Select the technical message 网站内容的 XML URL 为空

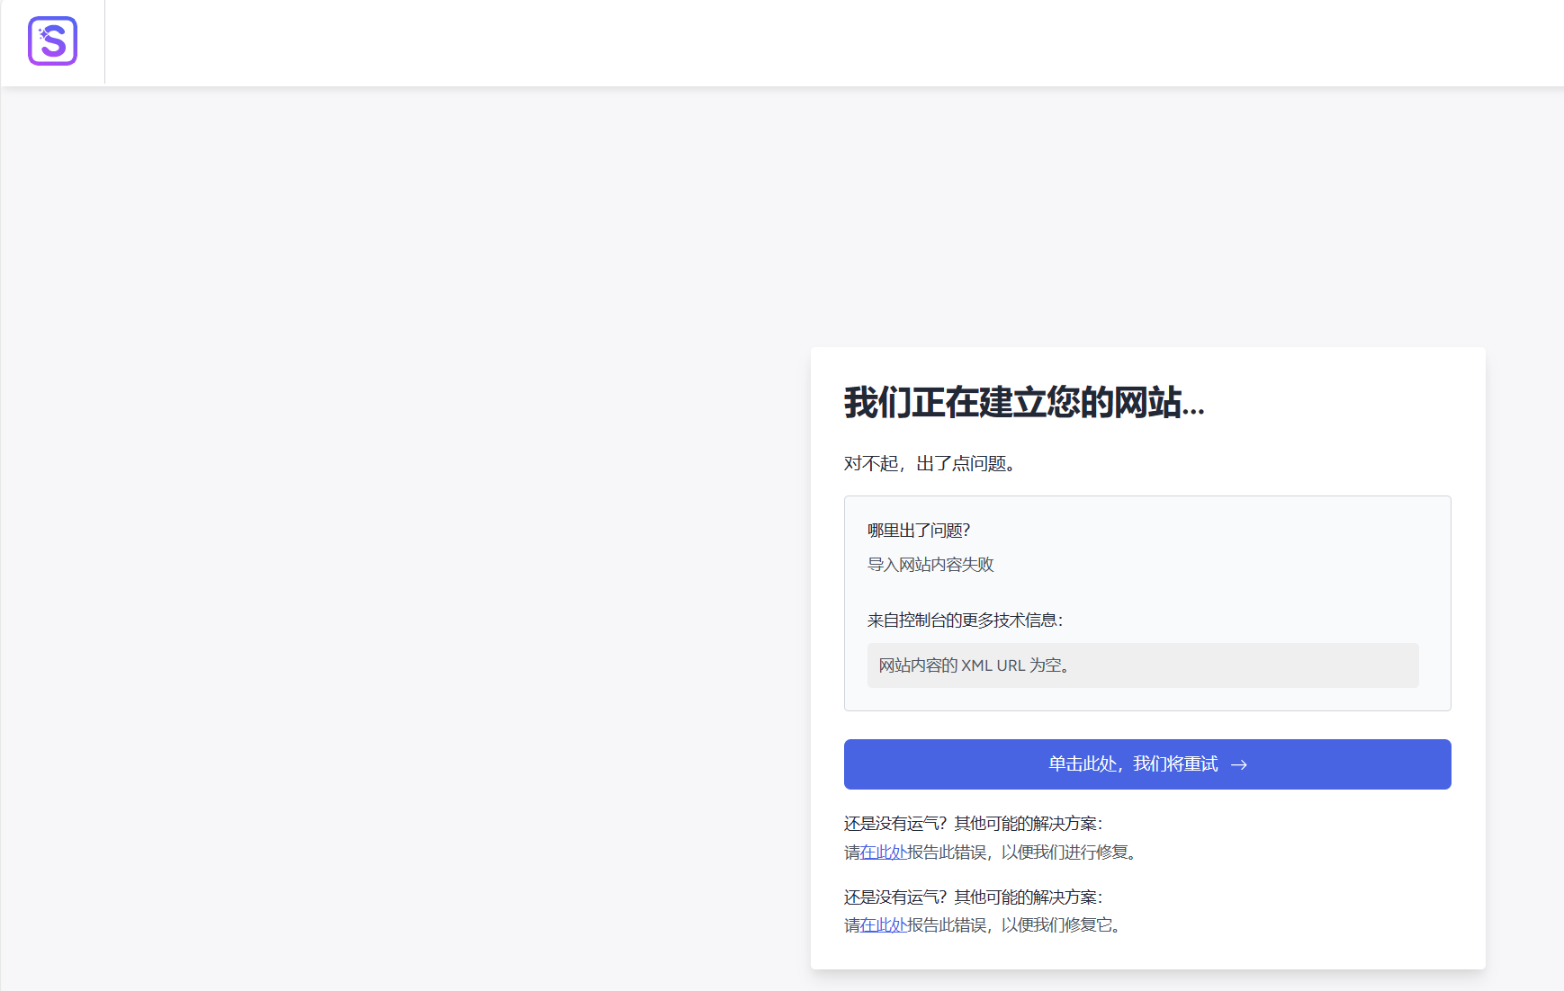[x=1143, y=665]
